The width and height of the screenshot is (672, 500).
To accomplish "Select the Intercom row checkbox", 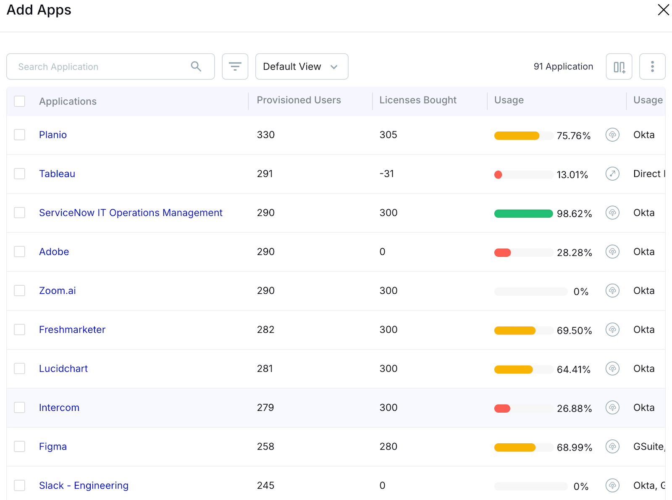I will point(20,408).
